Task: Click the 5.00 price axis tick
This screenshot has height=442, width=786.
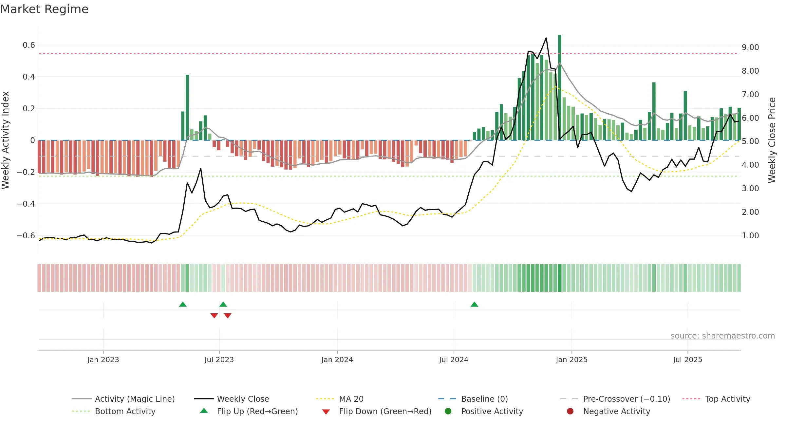Action: 750,141
